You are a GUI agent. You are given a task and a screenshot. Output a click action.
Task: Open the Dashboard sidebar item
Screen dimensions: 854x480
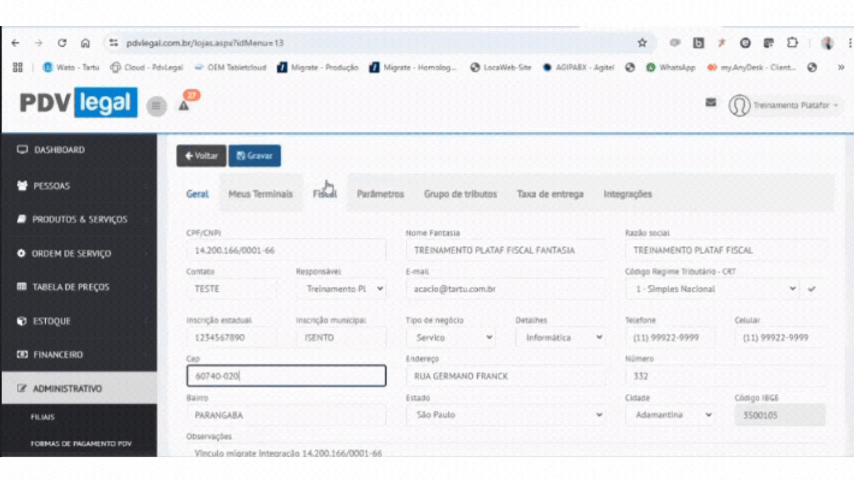pos(59,150)
